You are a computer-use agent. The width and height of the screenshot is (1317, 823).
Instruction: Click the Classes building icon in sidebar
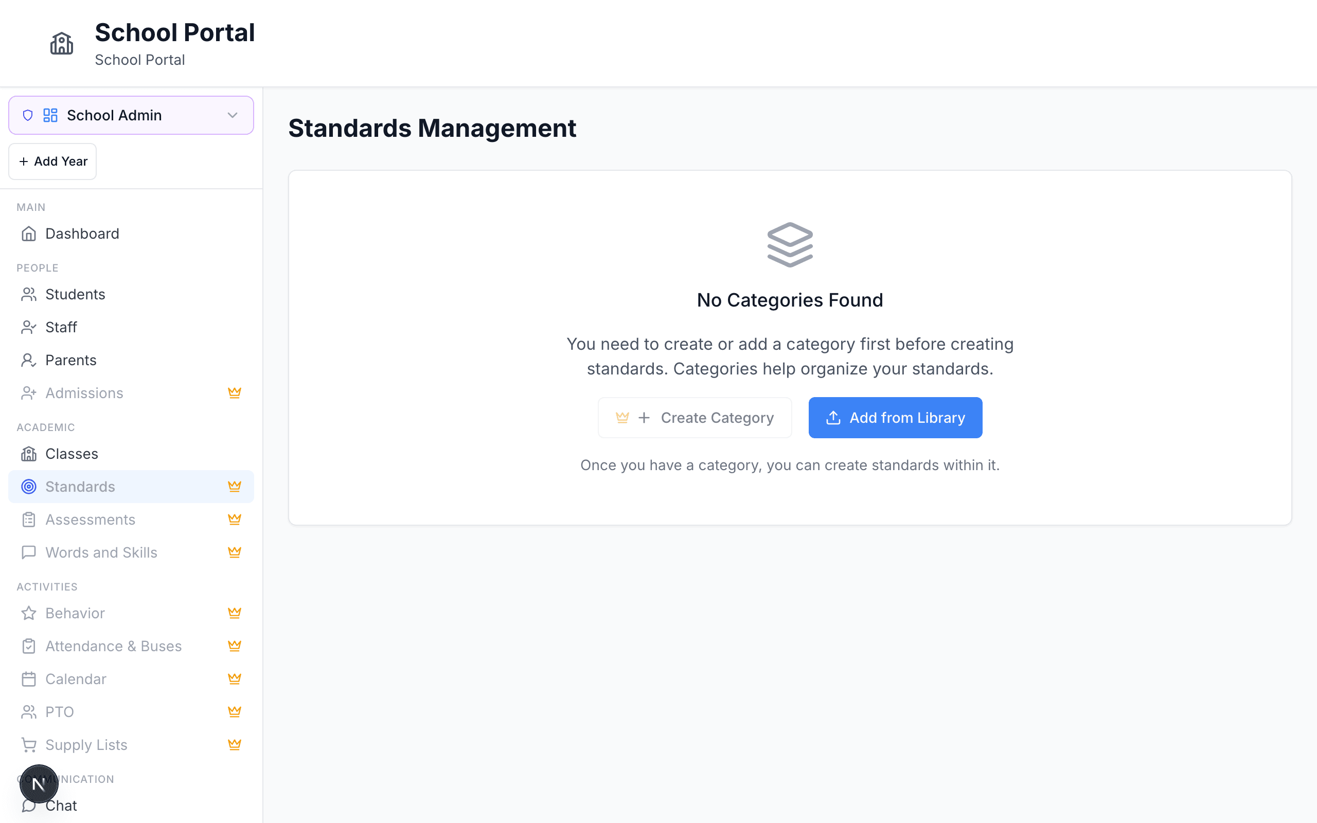29,454
